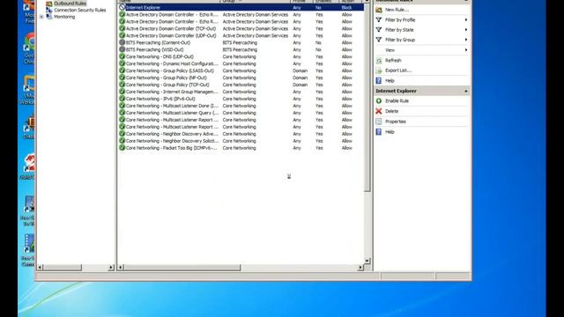Click the red Delete X icon
This screenshot has height=317, width=564.
tap(379, 111)
